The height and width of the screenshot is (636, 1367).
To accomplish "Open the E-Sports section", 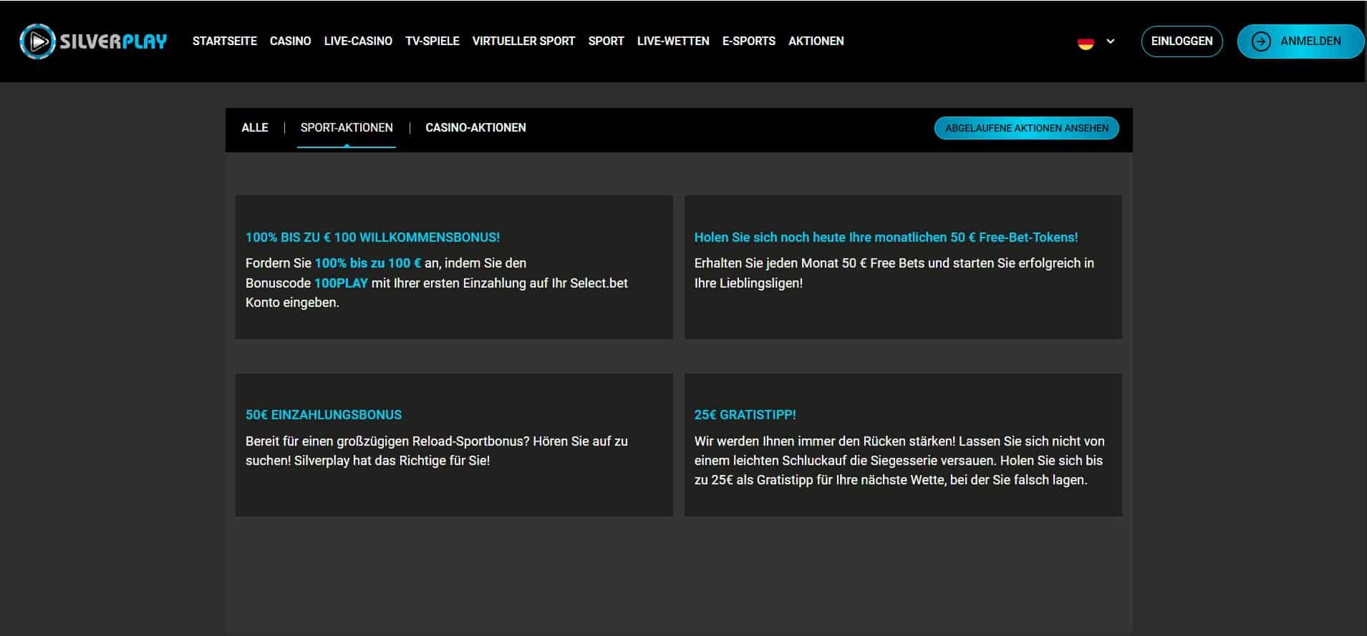I will pyautogui.click(x=748, y=41).
